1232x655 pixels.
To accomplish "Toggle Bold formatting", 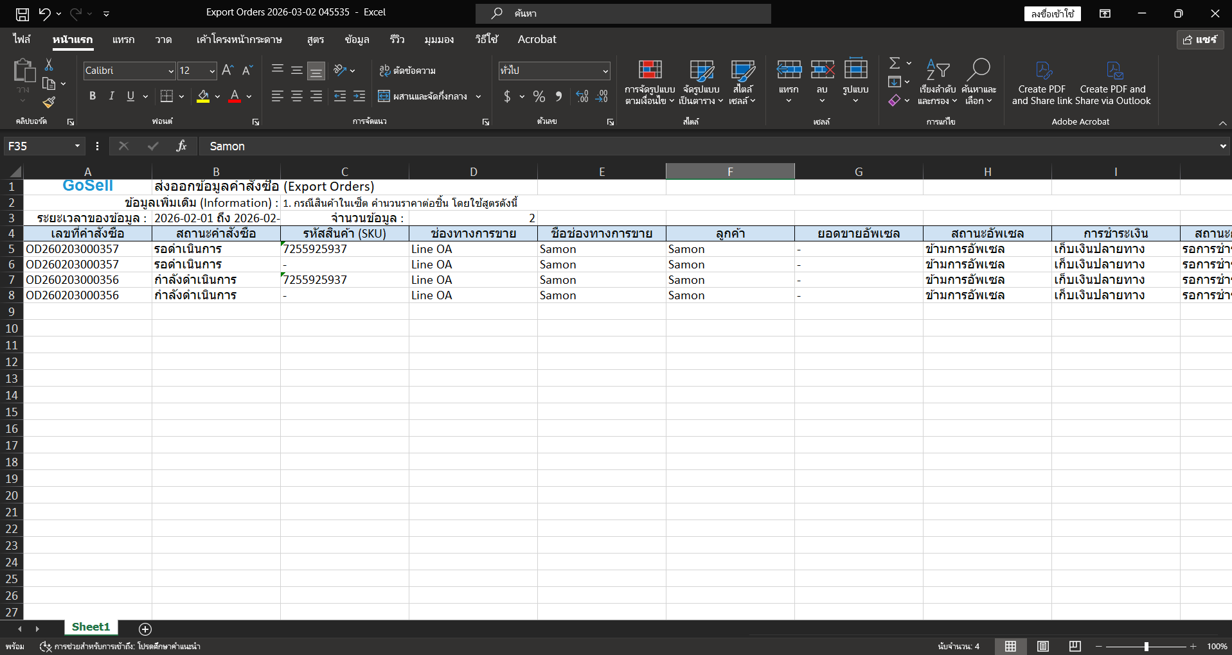I will (93, 96).
